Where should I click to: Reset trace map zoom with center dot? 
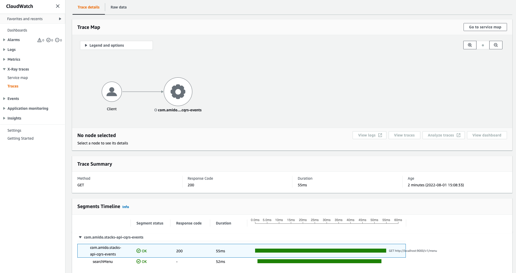point(483,45)
